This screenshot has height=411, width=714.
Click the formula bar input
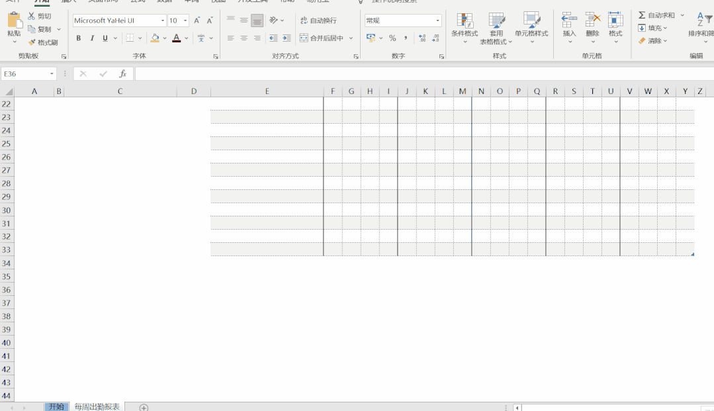pos(424,74)
